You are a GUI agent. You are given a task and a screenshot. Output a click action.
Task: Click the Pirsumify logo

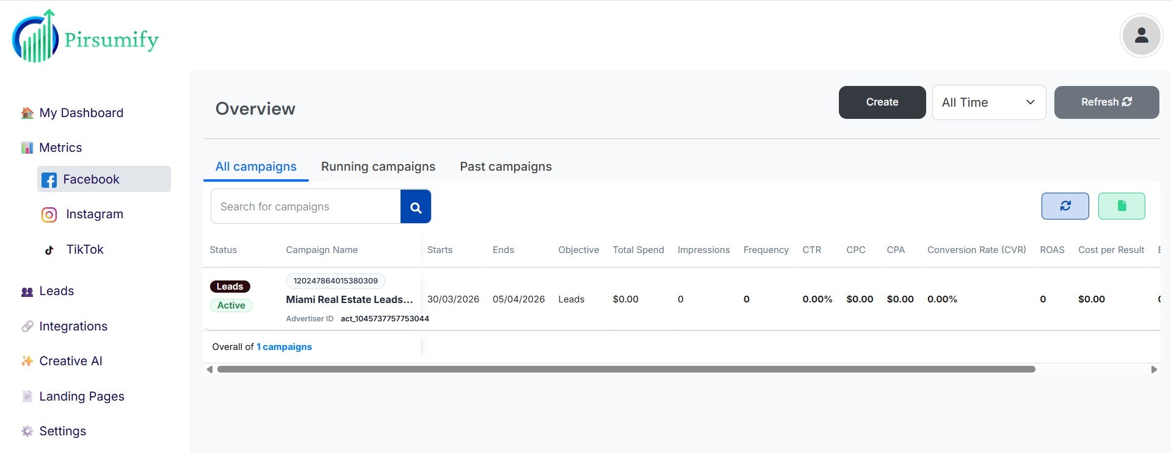(x=85, y=37)
